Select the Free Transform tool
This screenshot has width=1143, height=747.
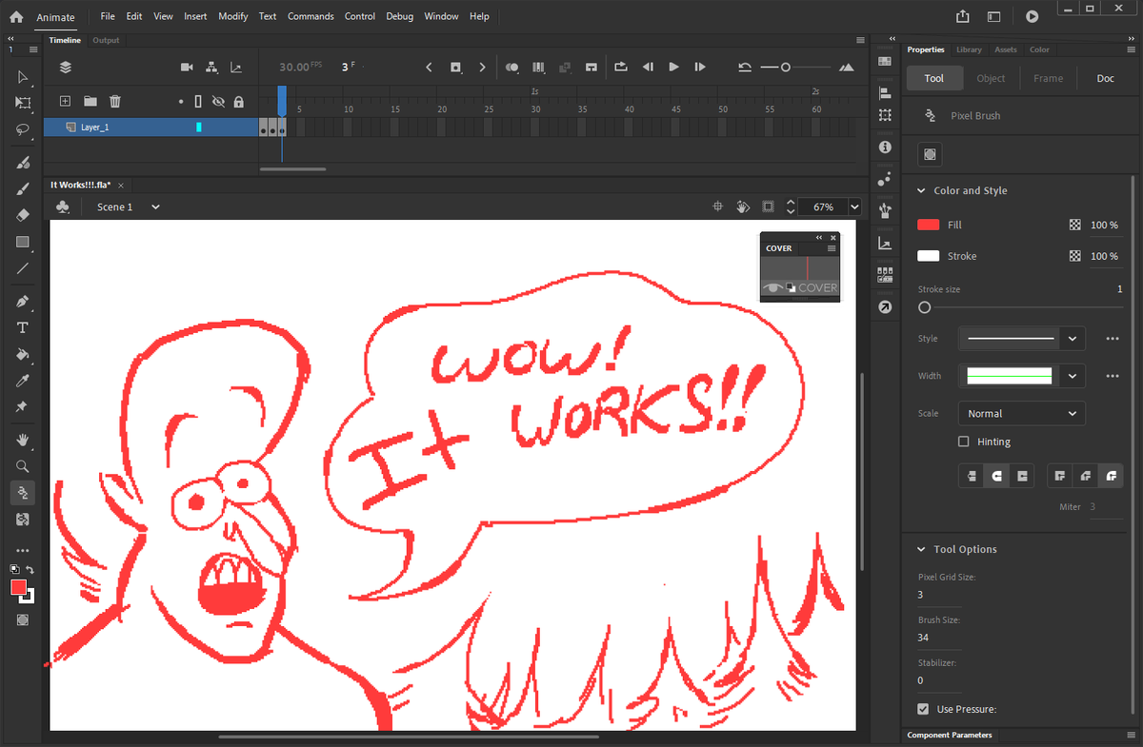tap(23, 103)
